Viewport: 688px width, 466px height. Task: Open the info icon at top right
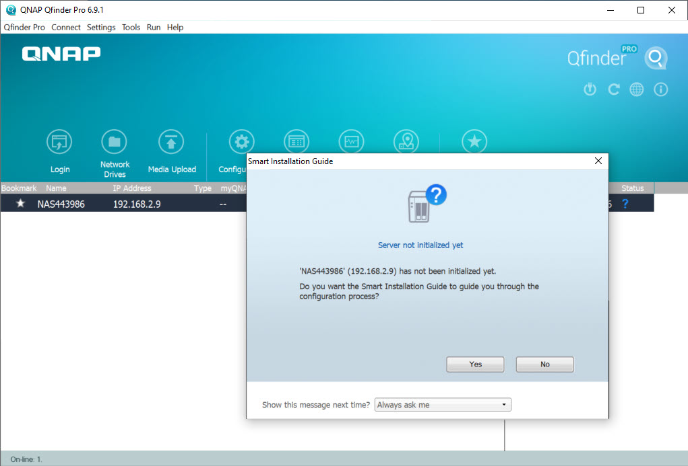point(661,89)
